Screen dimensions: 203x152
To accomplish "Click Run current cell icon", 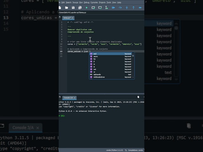I will tap(93, 8).
